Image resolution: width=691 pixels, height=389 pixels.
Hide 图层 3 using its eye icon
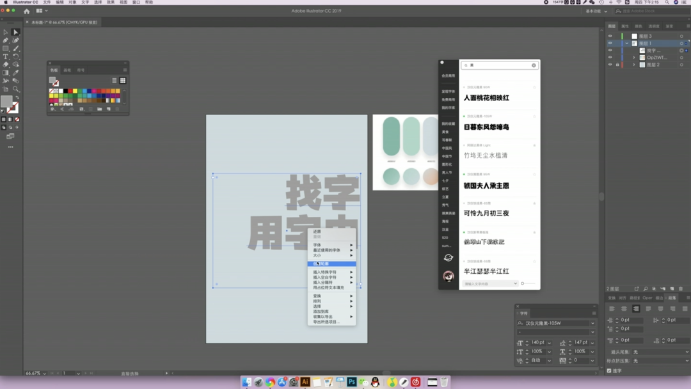tap(610, 36)
